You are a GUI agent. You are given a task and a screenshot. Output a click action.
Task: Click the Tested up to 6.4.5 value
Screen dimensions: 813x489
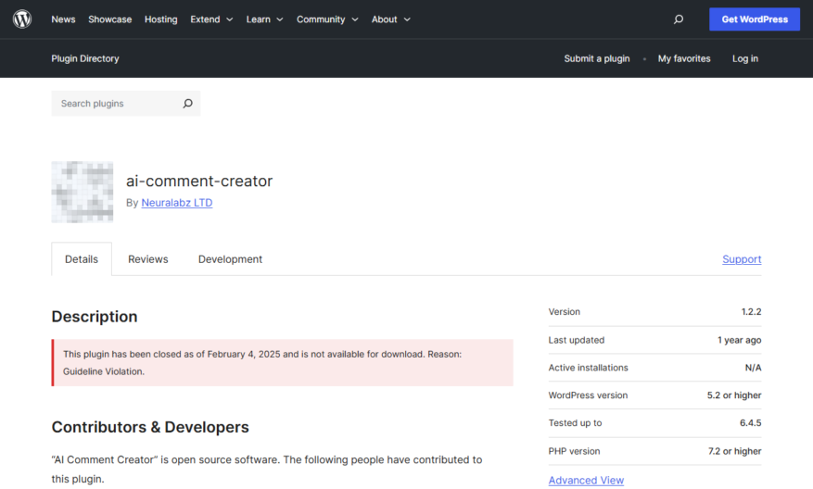point(750,422)
